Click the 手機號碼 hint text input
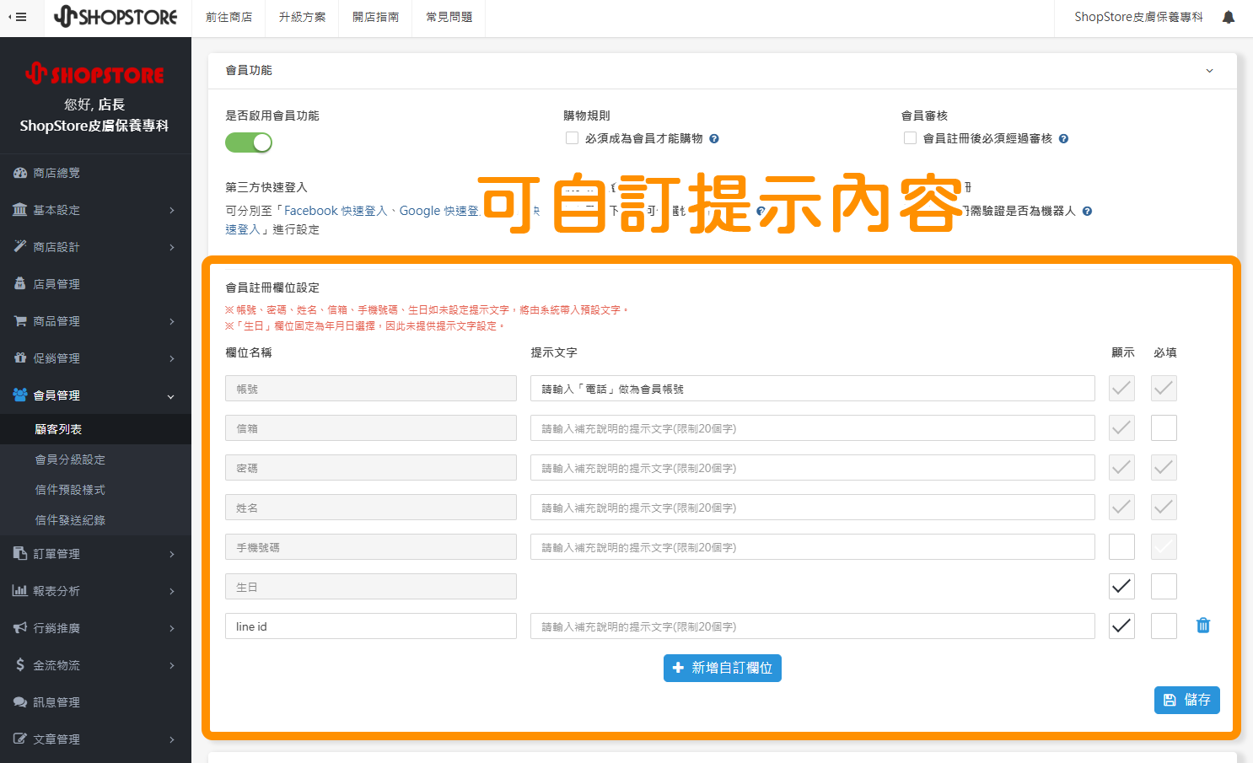This screenshot has width=1253, height=763. (813, 547)
